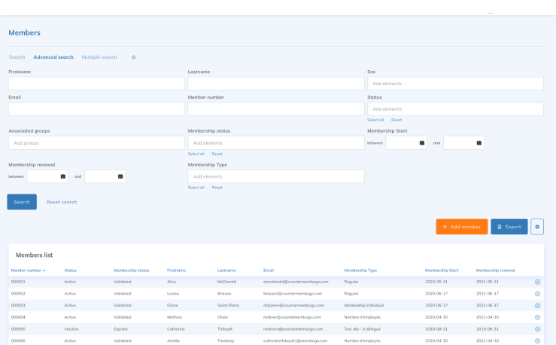The width and height of the screenshot is (556, 345).
Task: Open the Associated groups Add groups selector
Action: [x=96, y=142]
